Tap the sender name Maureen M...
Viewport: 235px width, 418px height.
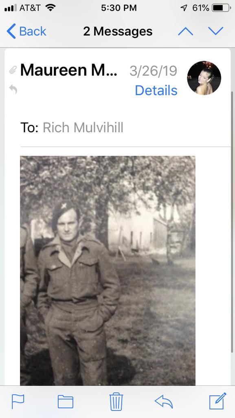click(x=68, y=70)
